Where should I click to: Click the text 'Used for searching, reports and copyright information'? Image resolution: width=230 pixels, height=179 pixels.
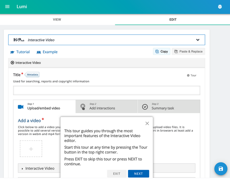51,81
